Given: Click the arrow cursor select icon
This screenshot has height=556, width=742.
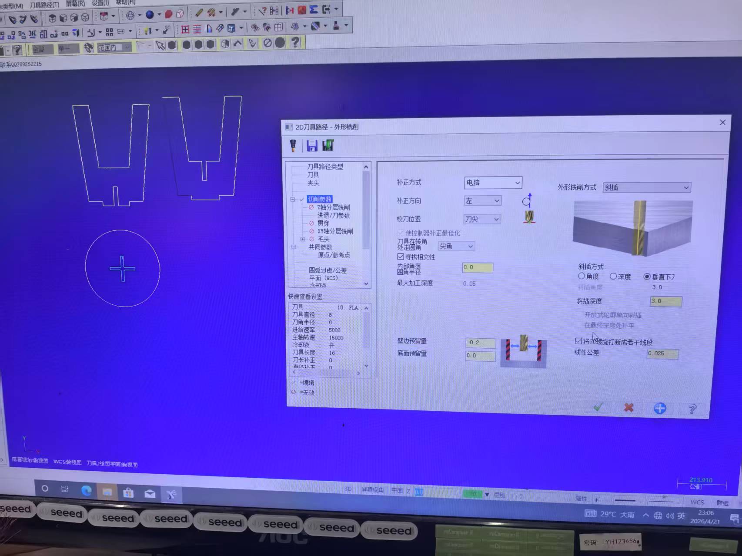Looking at the screenshot, I should [x=160, y=45].
